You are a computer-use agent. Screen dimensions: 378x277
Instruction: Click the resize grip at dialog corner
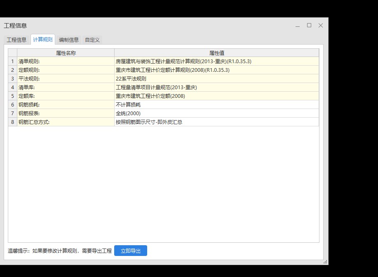[325, 262]
